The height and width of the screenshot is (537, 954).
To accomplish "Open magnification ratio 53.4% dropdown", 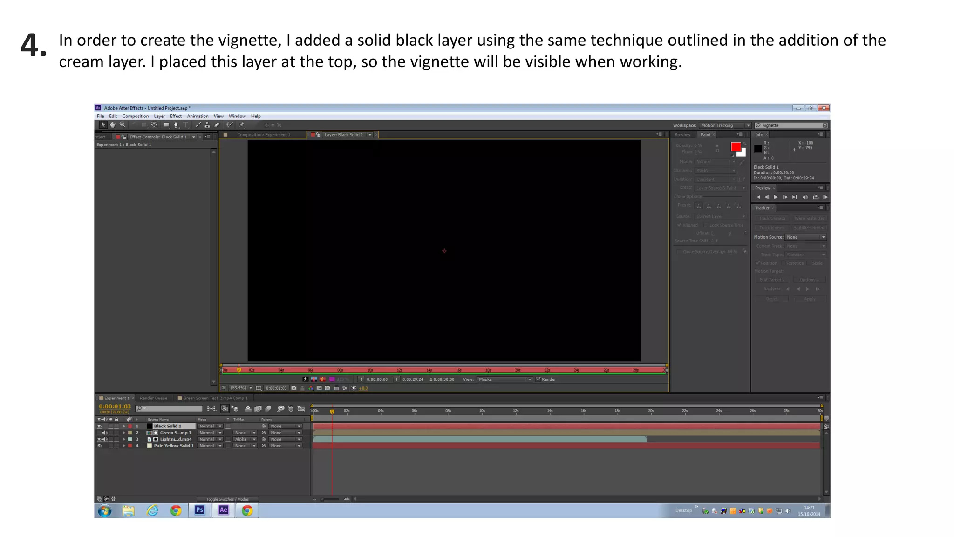I will pos(242,388).
